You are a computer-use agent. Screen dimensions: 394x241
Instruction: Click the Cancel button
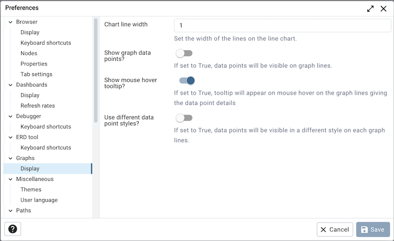335,229
